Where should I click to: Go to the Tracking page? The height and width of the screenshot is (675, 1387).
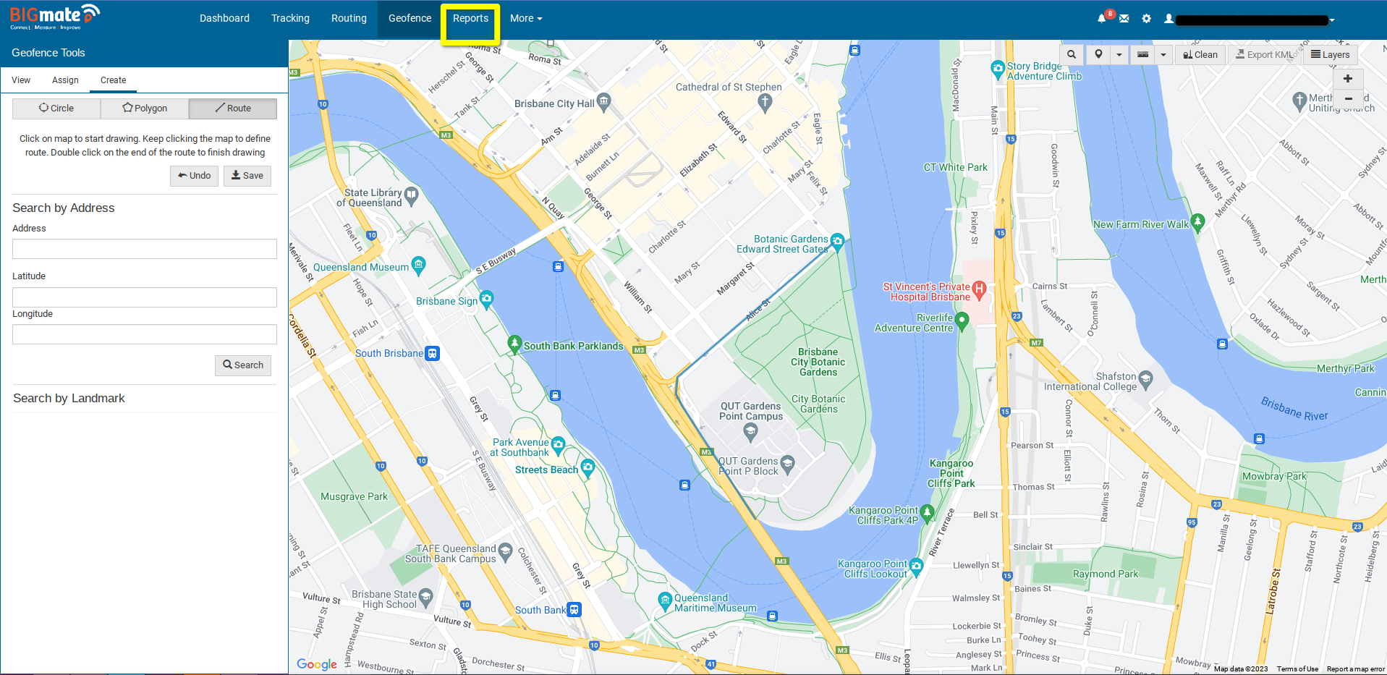(x=290, y=19)
